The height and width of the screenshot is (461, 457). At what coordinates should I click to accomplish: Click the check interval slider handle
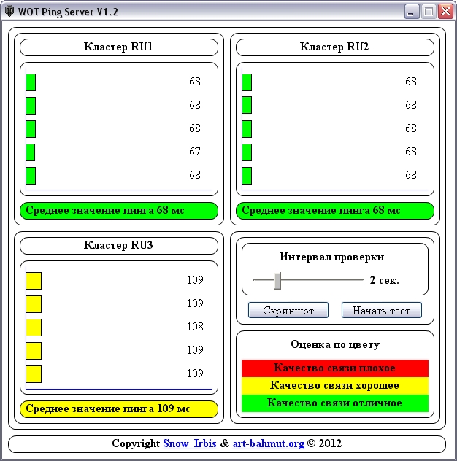277,281
